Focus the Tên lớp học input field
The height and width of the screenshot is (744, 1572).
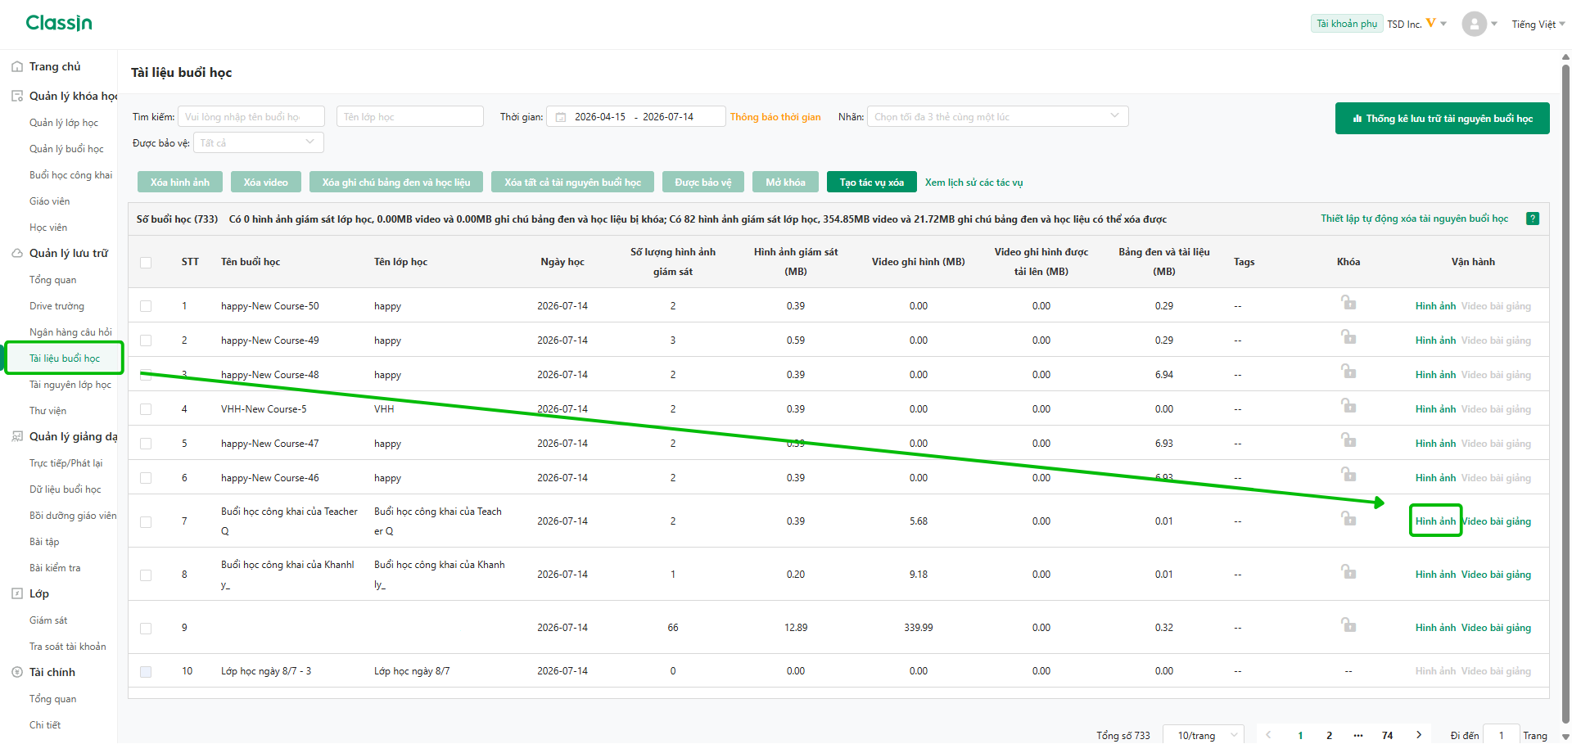(x=410, y=116)
